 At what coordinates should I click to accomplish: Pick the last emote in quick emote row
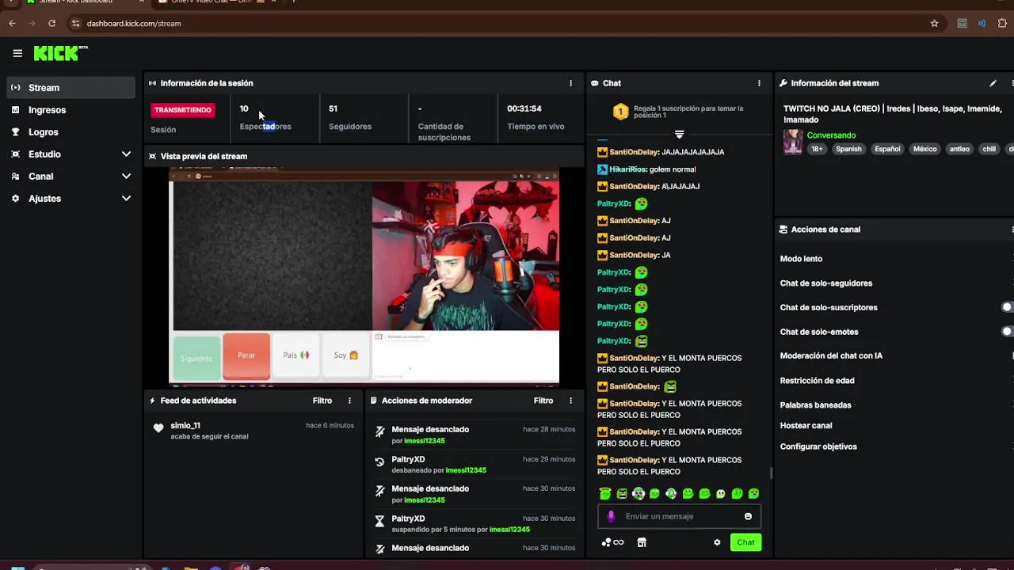click(x=753, y=494)
